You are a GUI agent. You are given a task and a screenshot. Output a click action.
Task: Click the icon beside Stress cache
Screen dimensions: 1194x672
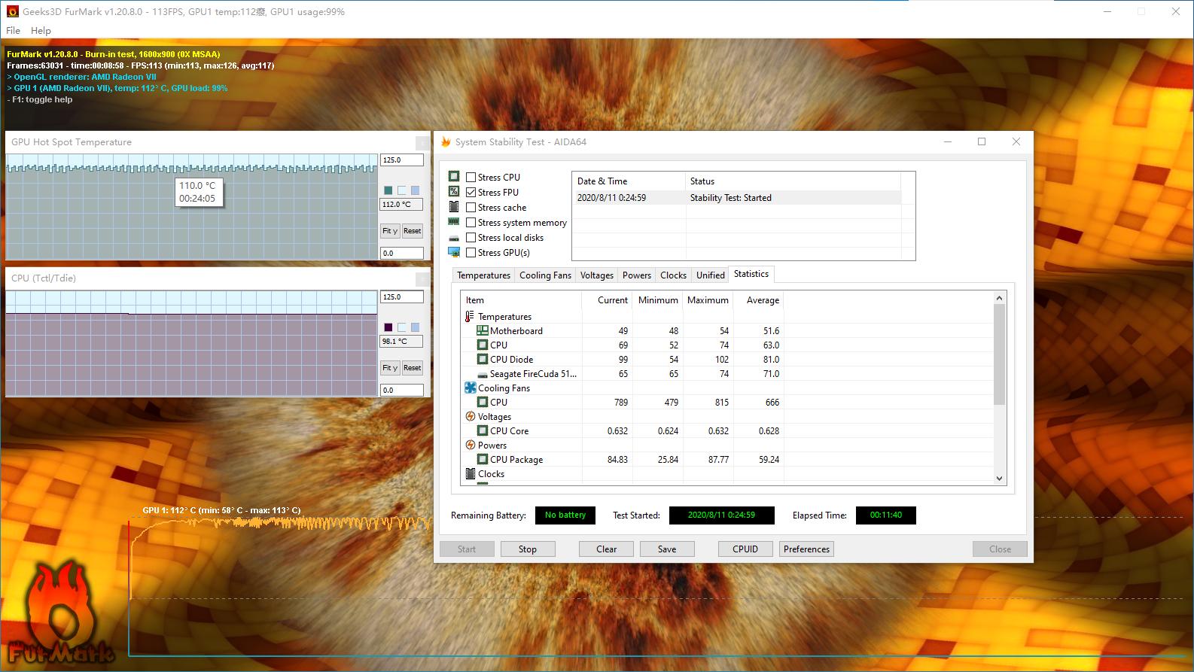454,207
